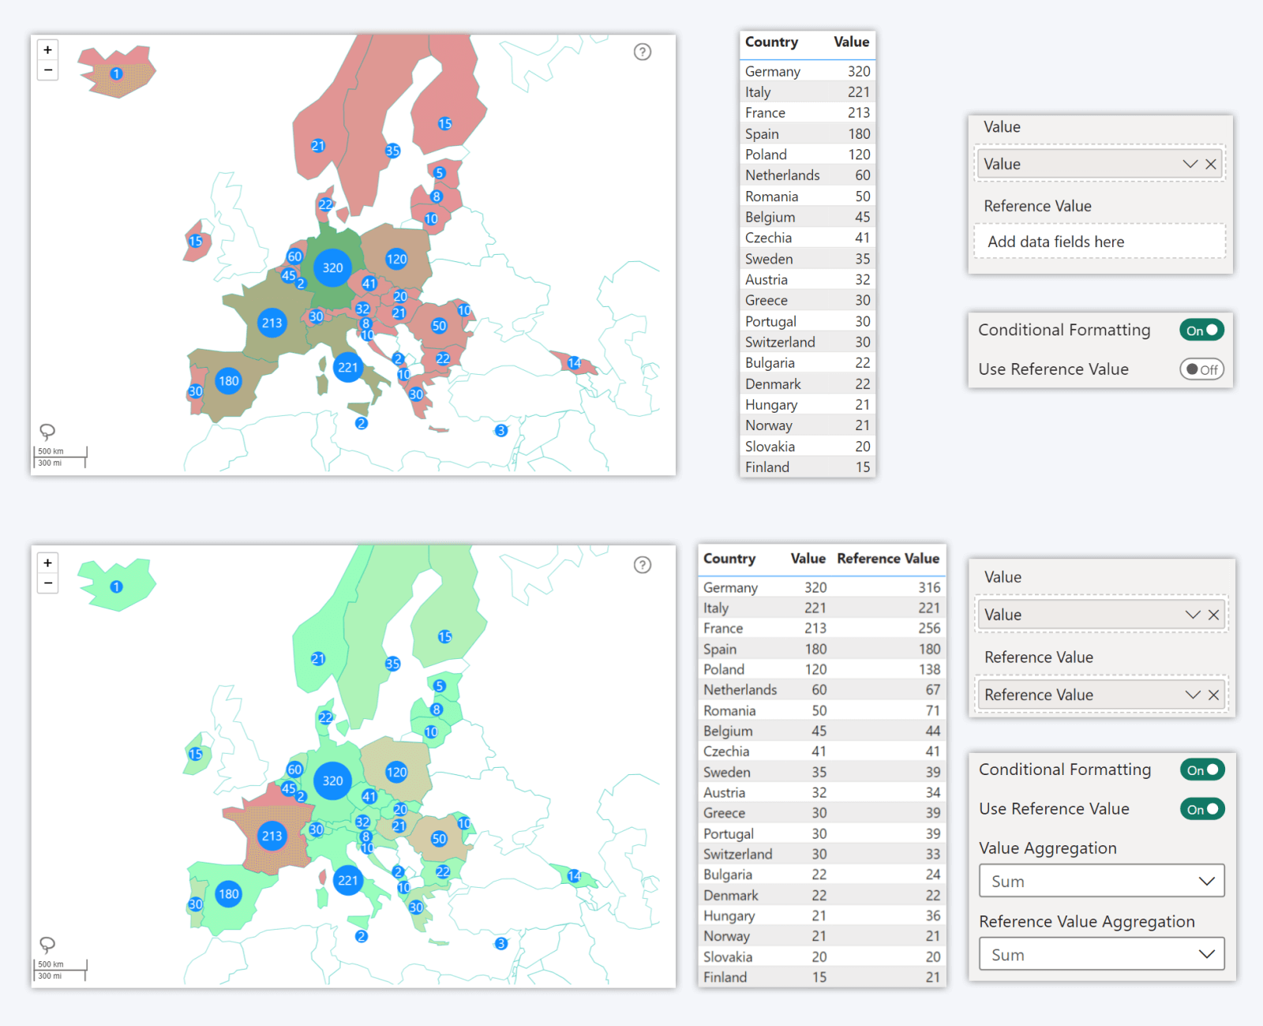Zoom in on the bottom map

coord(48,563)
